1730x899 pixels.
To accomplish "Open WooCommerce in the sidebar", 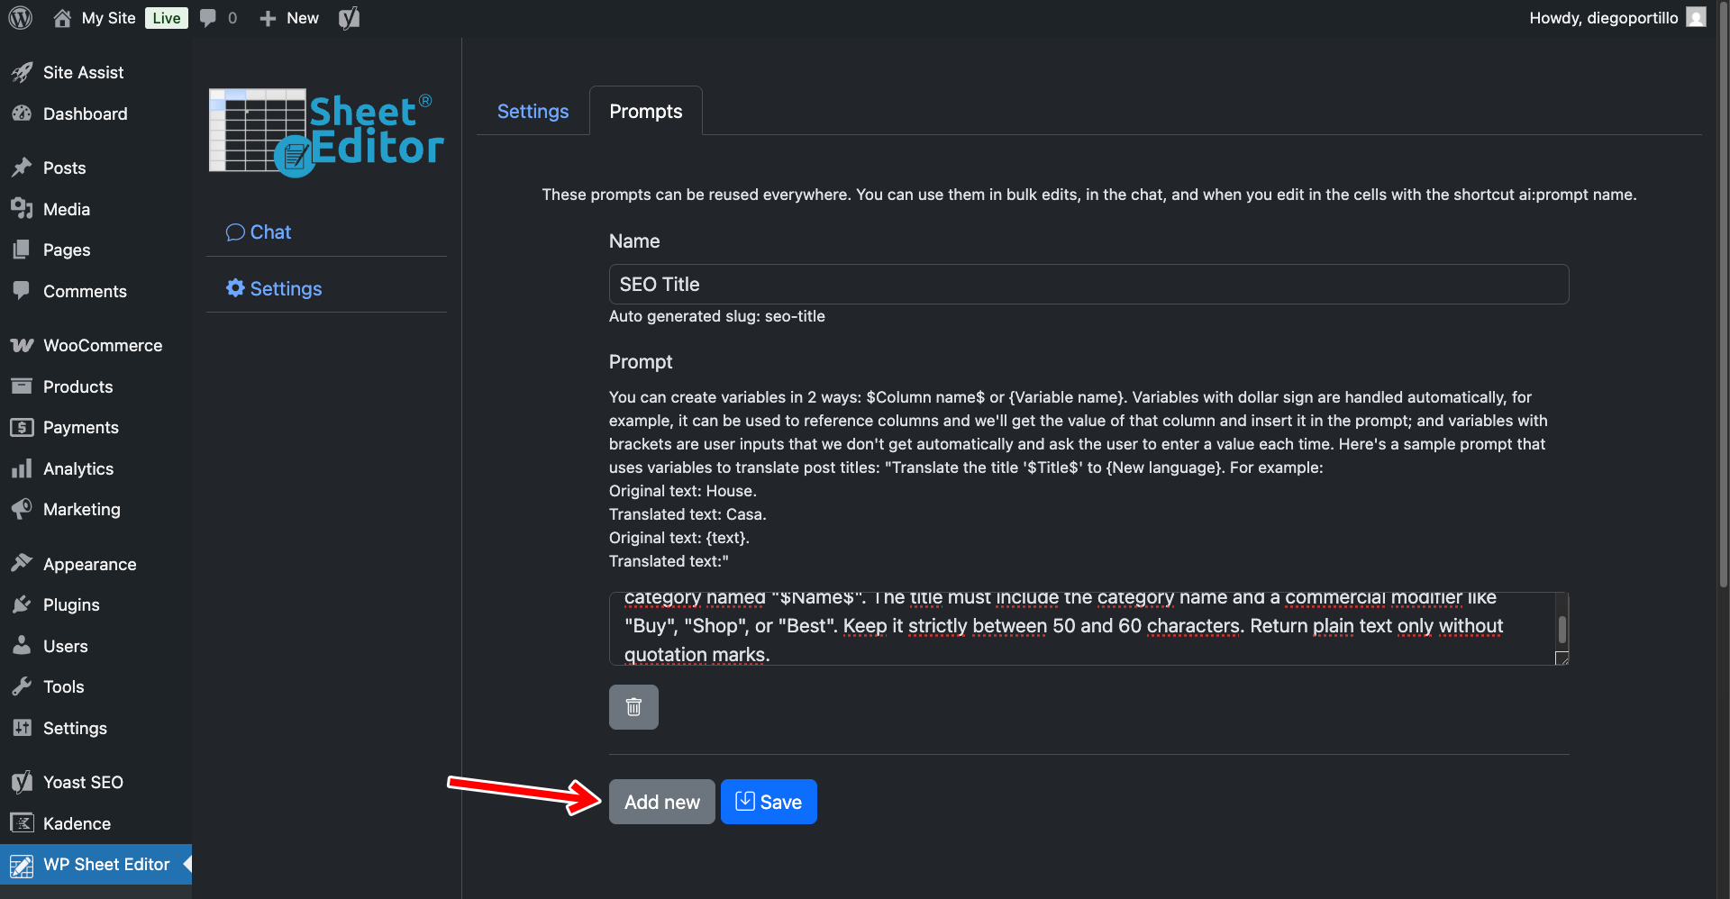I will pos(102,345).
